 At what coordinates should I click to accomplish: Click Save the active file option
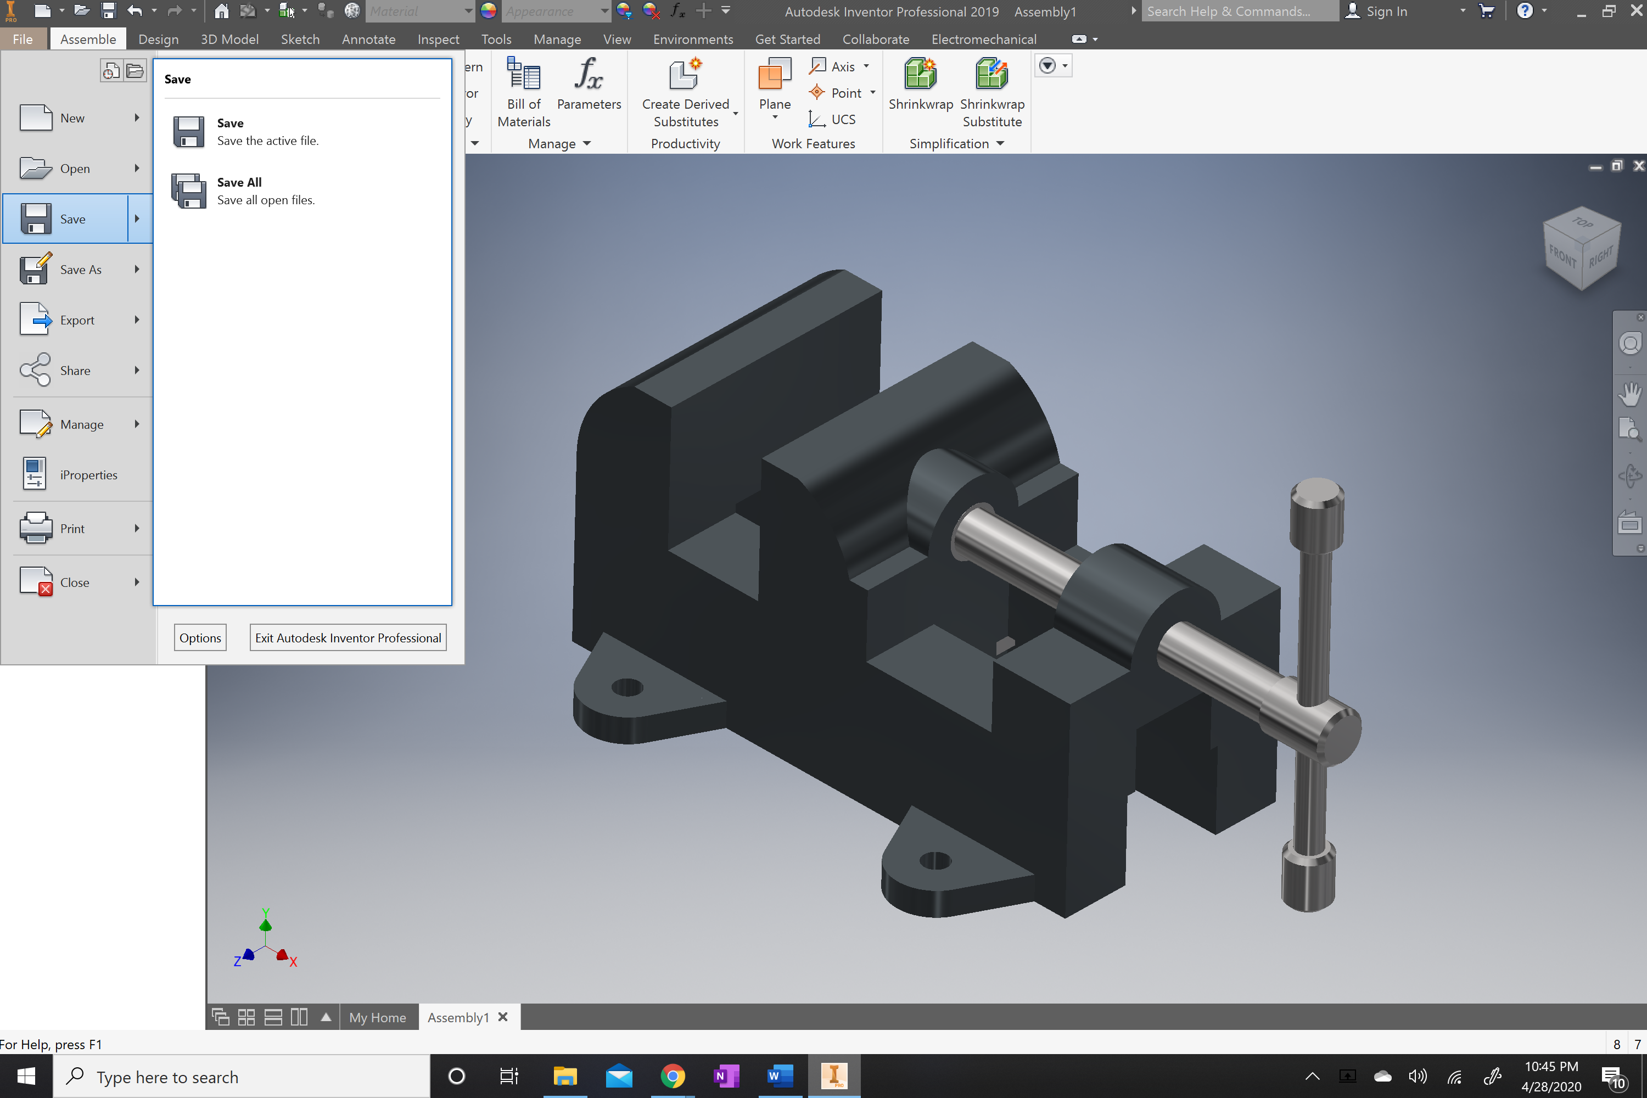[x=302, y=132]
